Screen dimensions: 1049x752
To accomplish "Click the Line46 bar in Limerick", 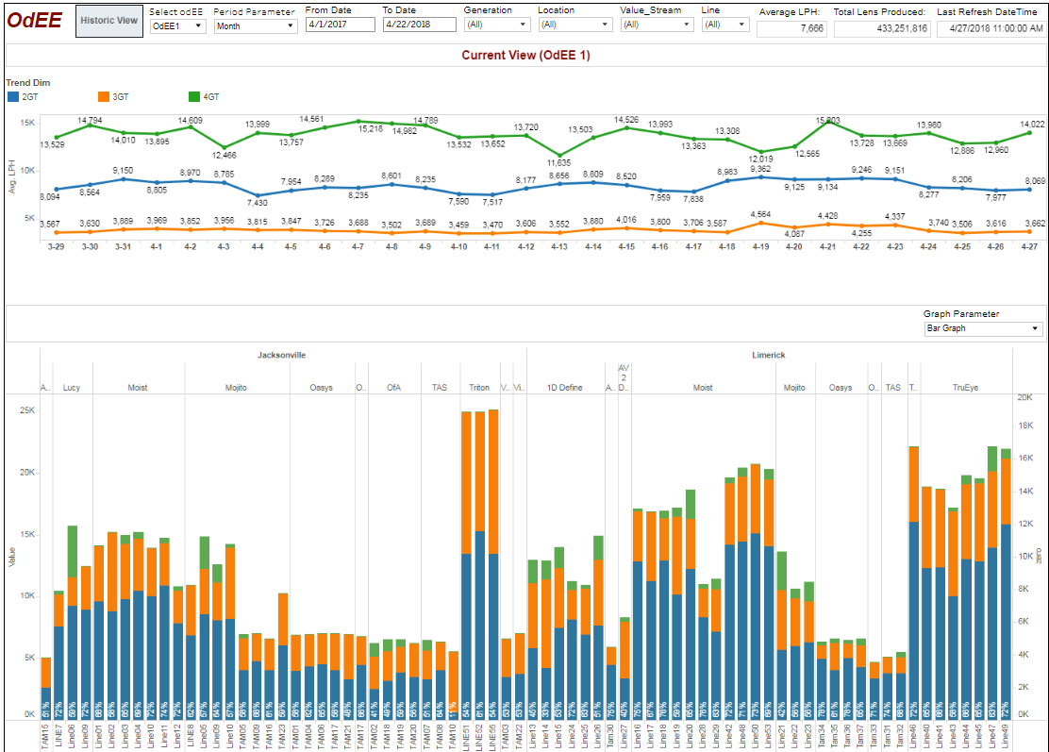I will click(914, 583).
